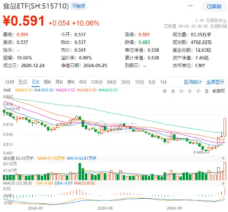Viewport: 228px width, 212px height.
Task: Click the 3.35万球友关注 followers text
Action: [x=211, y=20]
